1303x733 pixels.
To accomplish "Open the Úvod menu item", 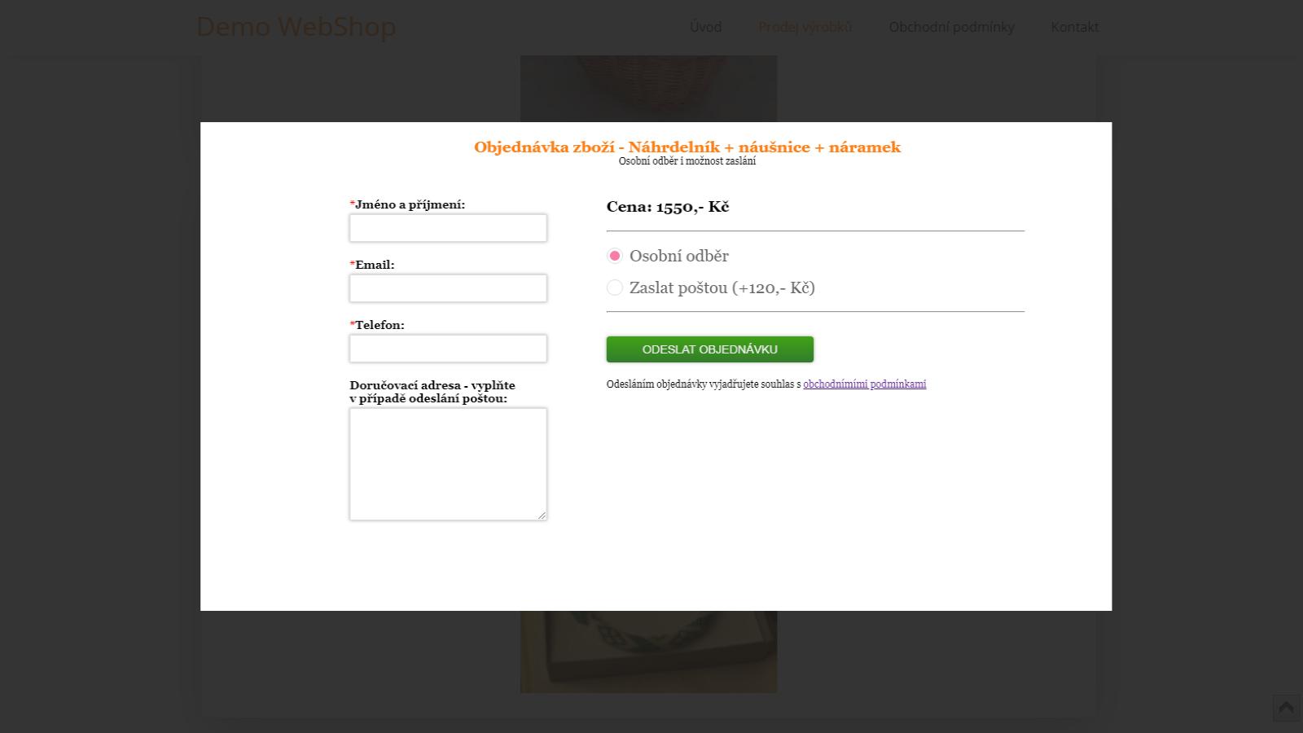I will (705, 27).
